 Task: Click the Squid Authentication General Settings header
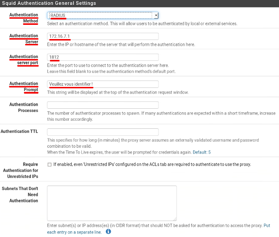[49, 3]
